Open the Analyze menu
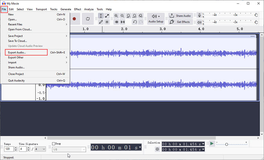This screenshot has width=264, height=160. point(89,9)
